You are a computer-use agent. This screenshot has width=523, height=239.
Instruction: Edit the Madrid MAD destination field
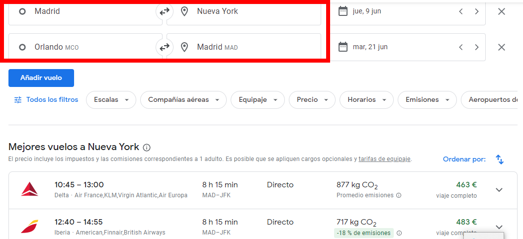[x=244, y=47]
